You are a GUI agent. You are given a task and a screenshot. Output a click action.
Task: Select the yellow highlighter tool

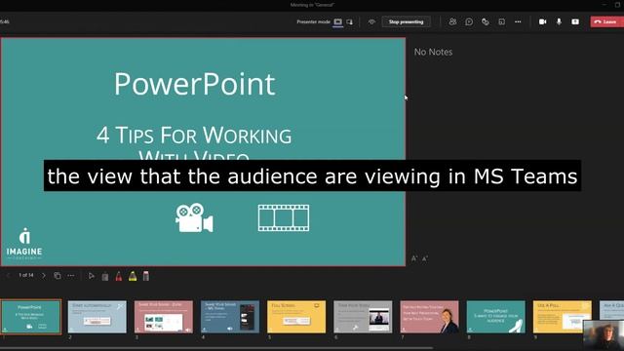tap(133, 276)
